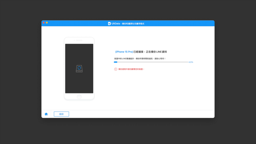
Task: Minimize the window with yellow button
Action: click(47, 23)
